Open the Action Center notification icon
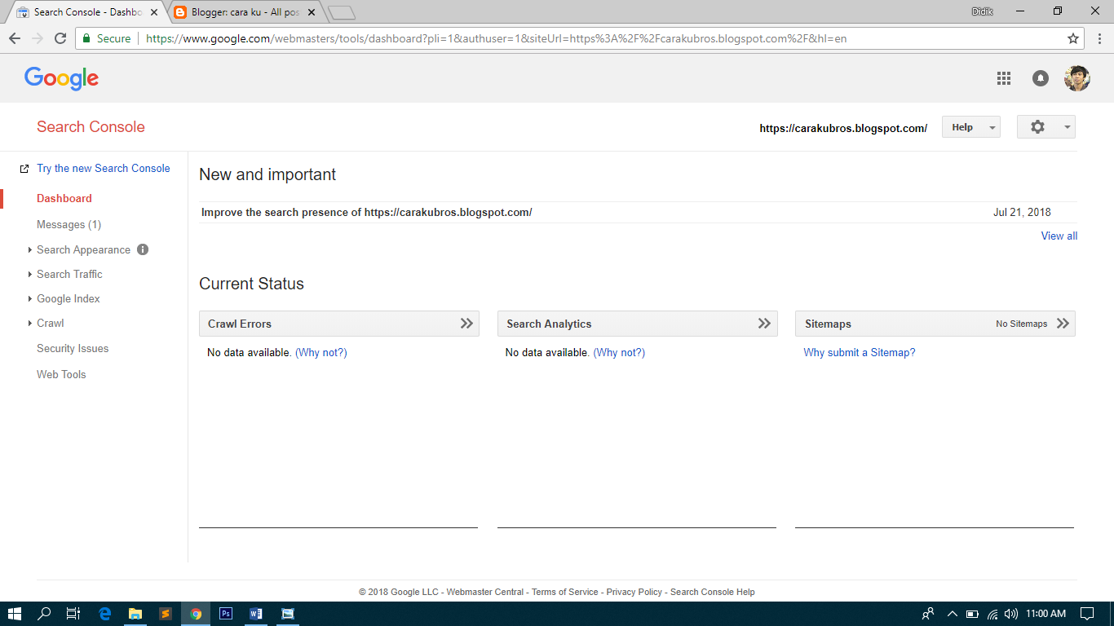Screen dimensions: 1114x626 point(1086,614)
